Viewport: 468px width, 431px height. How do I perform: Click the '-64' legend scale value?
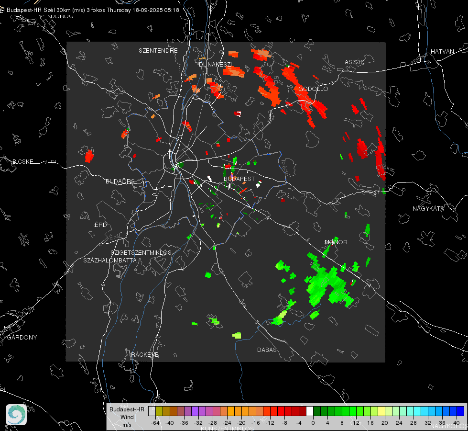point(155,423)
